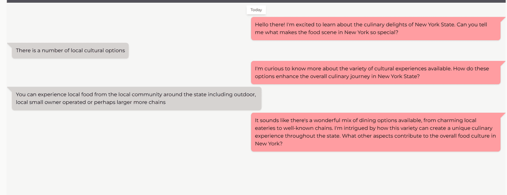Click the tail of the first pink bubble

pos(503,19)
